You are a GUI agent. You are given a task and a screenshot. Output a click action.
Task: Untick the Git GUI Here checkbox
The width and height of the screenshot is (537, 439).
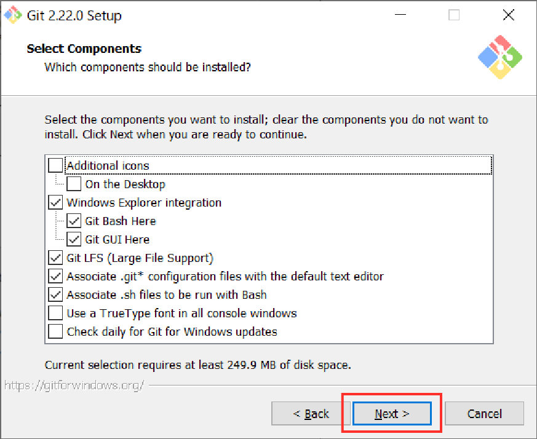tap(74, 239)
